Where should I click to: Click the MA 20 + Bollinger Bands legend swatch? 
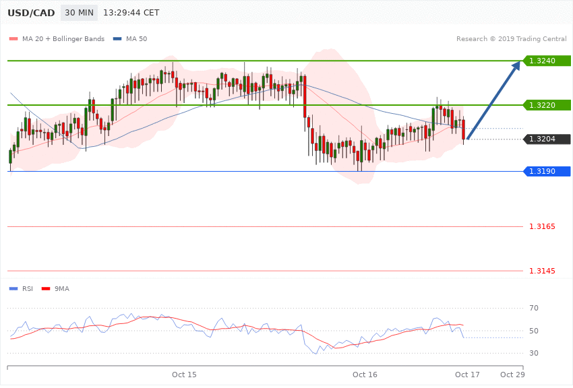(13, 39)
